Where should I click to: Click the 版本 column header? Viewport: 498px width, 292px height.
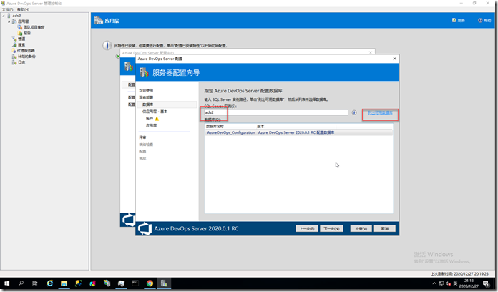click(x=260, y=127)
